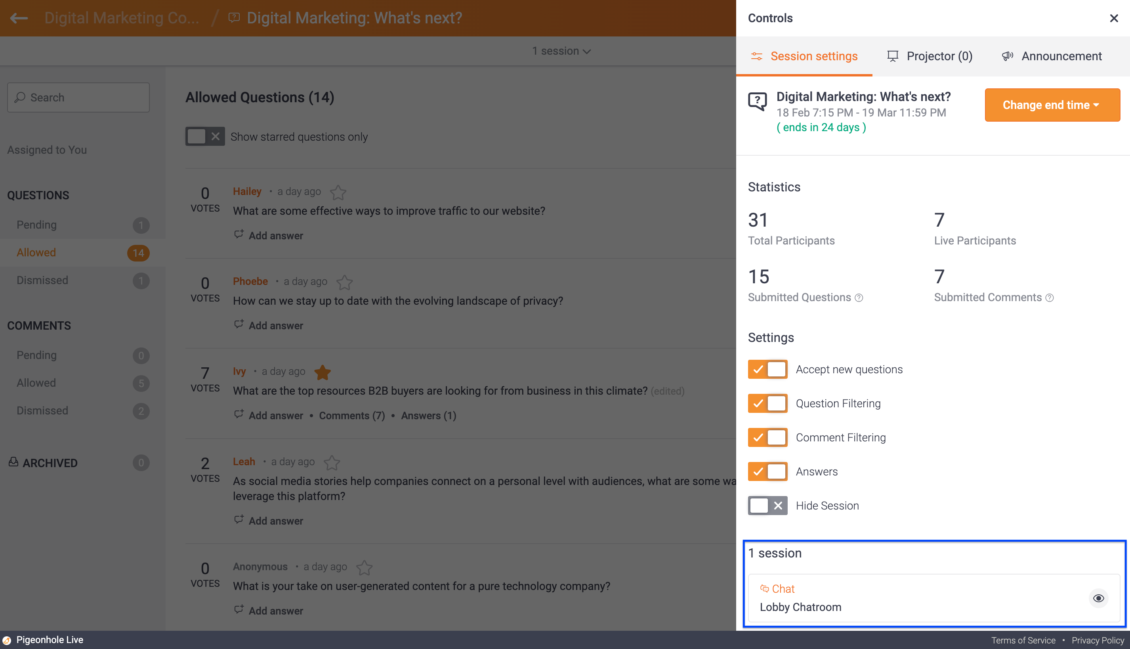Select Pending under Questions
Image resolution: width=1130 pixels, height=649 pixels.
coord(82,225)
